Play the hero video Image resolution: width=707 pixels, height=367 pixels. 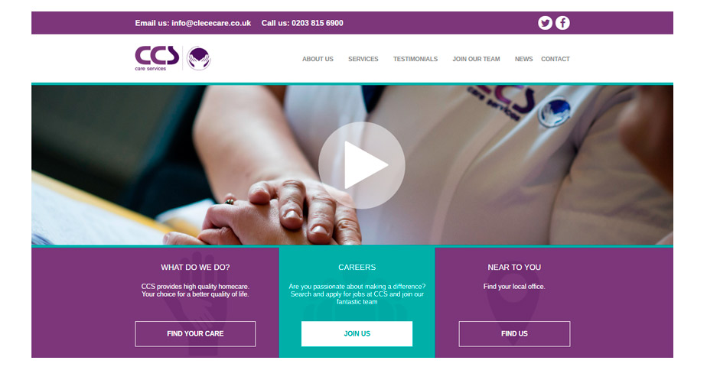(362, 165)
